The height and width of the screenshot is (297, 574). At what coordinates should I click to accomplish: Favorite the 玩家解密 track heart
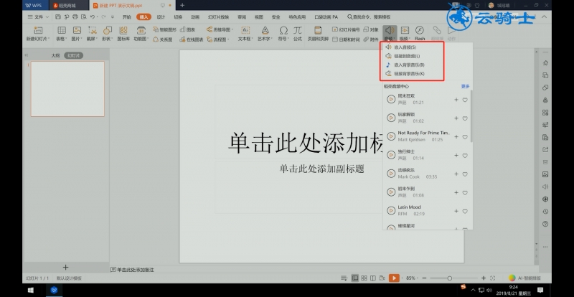pos(465,118)
